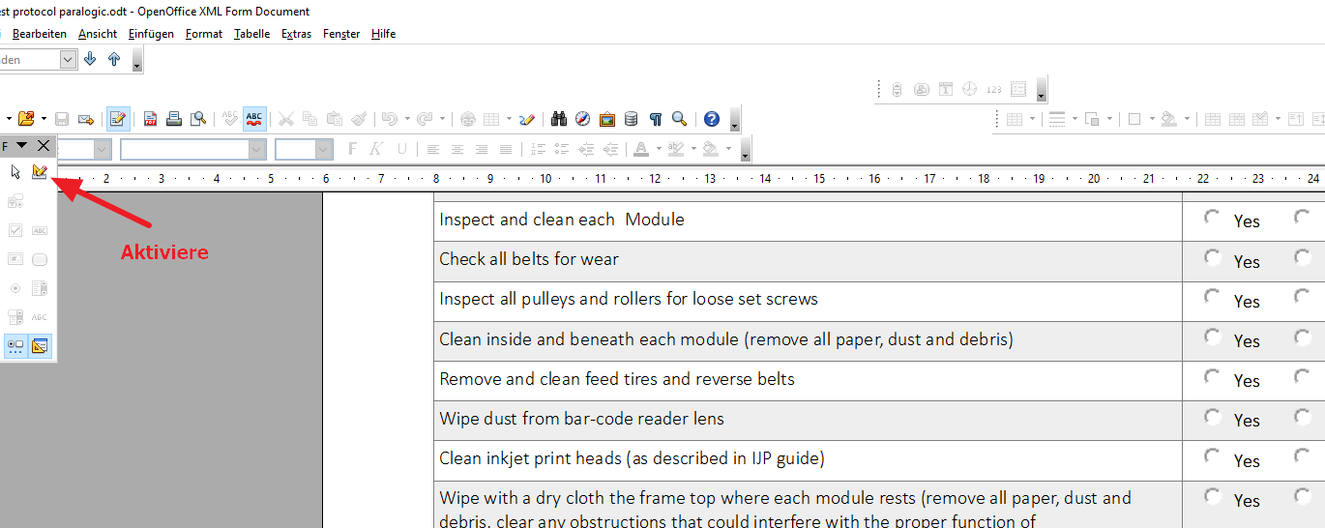Viewport: 1325px width, 528px height.
Task: Click the Print document icon
Action: click(174, 119)
